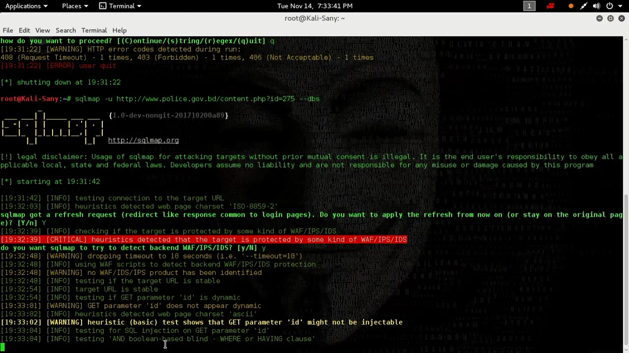Open the Places menu in top panel
Viewport: 629px width, 353px height.
(x=75, y=6)
